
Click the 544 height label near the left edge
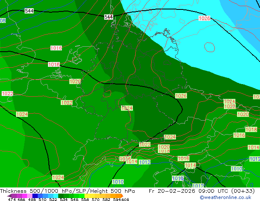point(29,11)
